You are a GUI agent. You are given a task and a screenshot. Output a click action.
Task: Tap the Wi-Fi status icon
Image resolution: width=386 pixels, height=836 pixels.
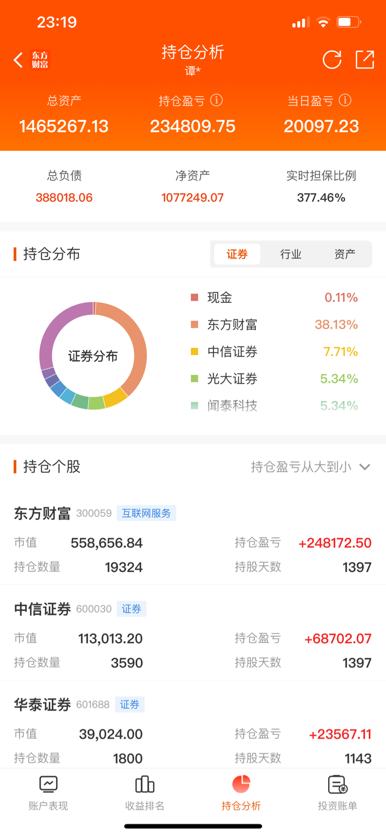click(323, 22)
